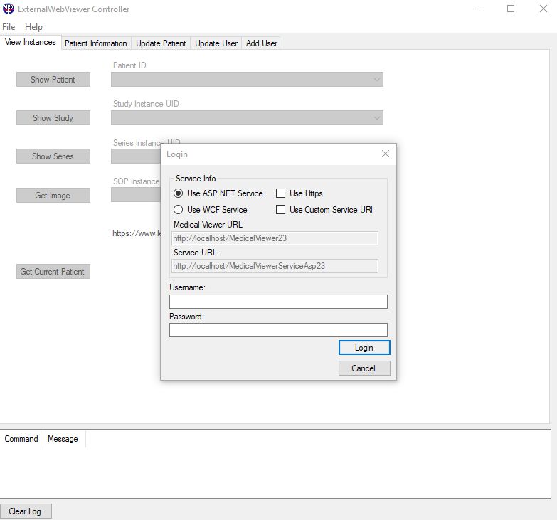The height and width of the screenshot is (520, 557).
Task: Click the Show Series button
Action: [x=53, y=156]
